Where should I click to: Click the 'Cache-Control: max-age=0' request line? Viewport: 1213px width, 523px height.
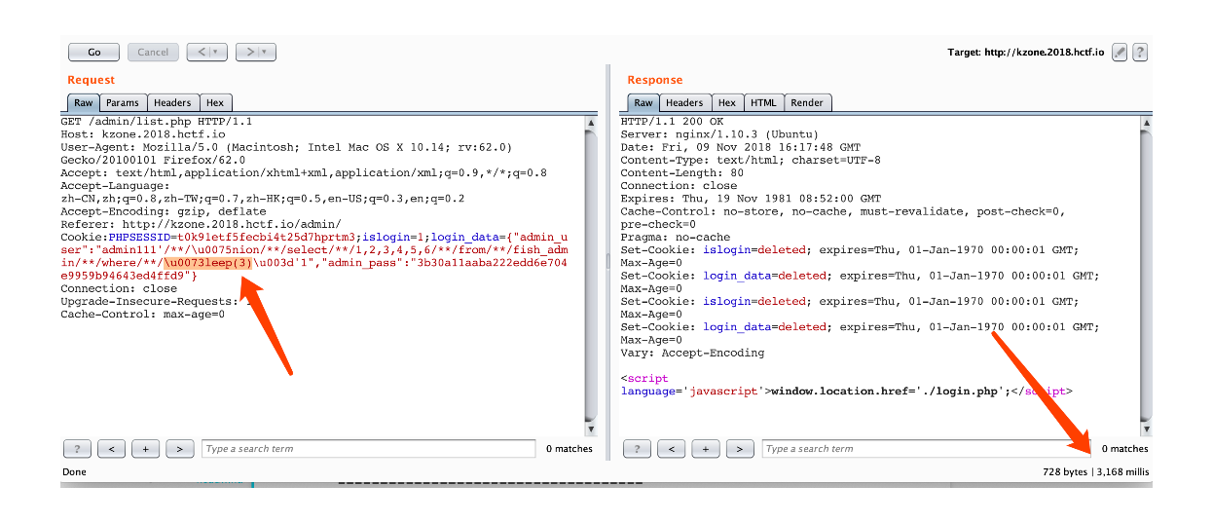[x=142, y=314]
